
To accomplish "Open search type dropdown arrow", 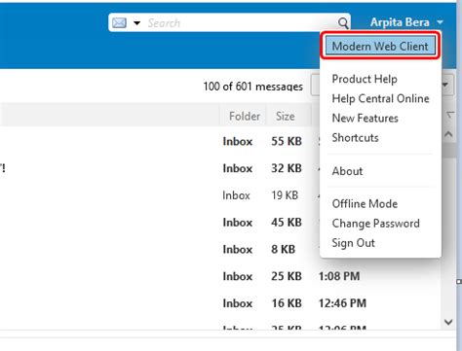I will pyautogui.click(x=137, y=23).
